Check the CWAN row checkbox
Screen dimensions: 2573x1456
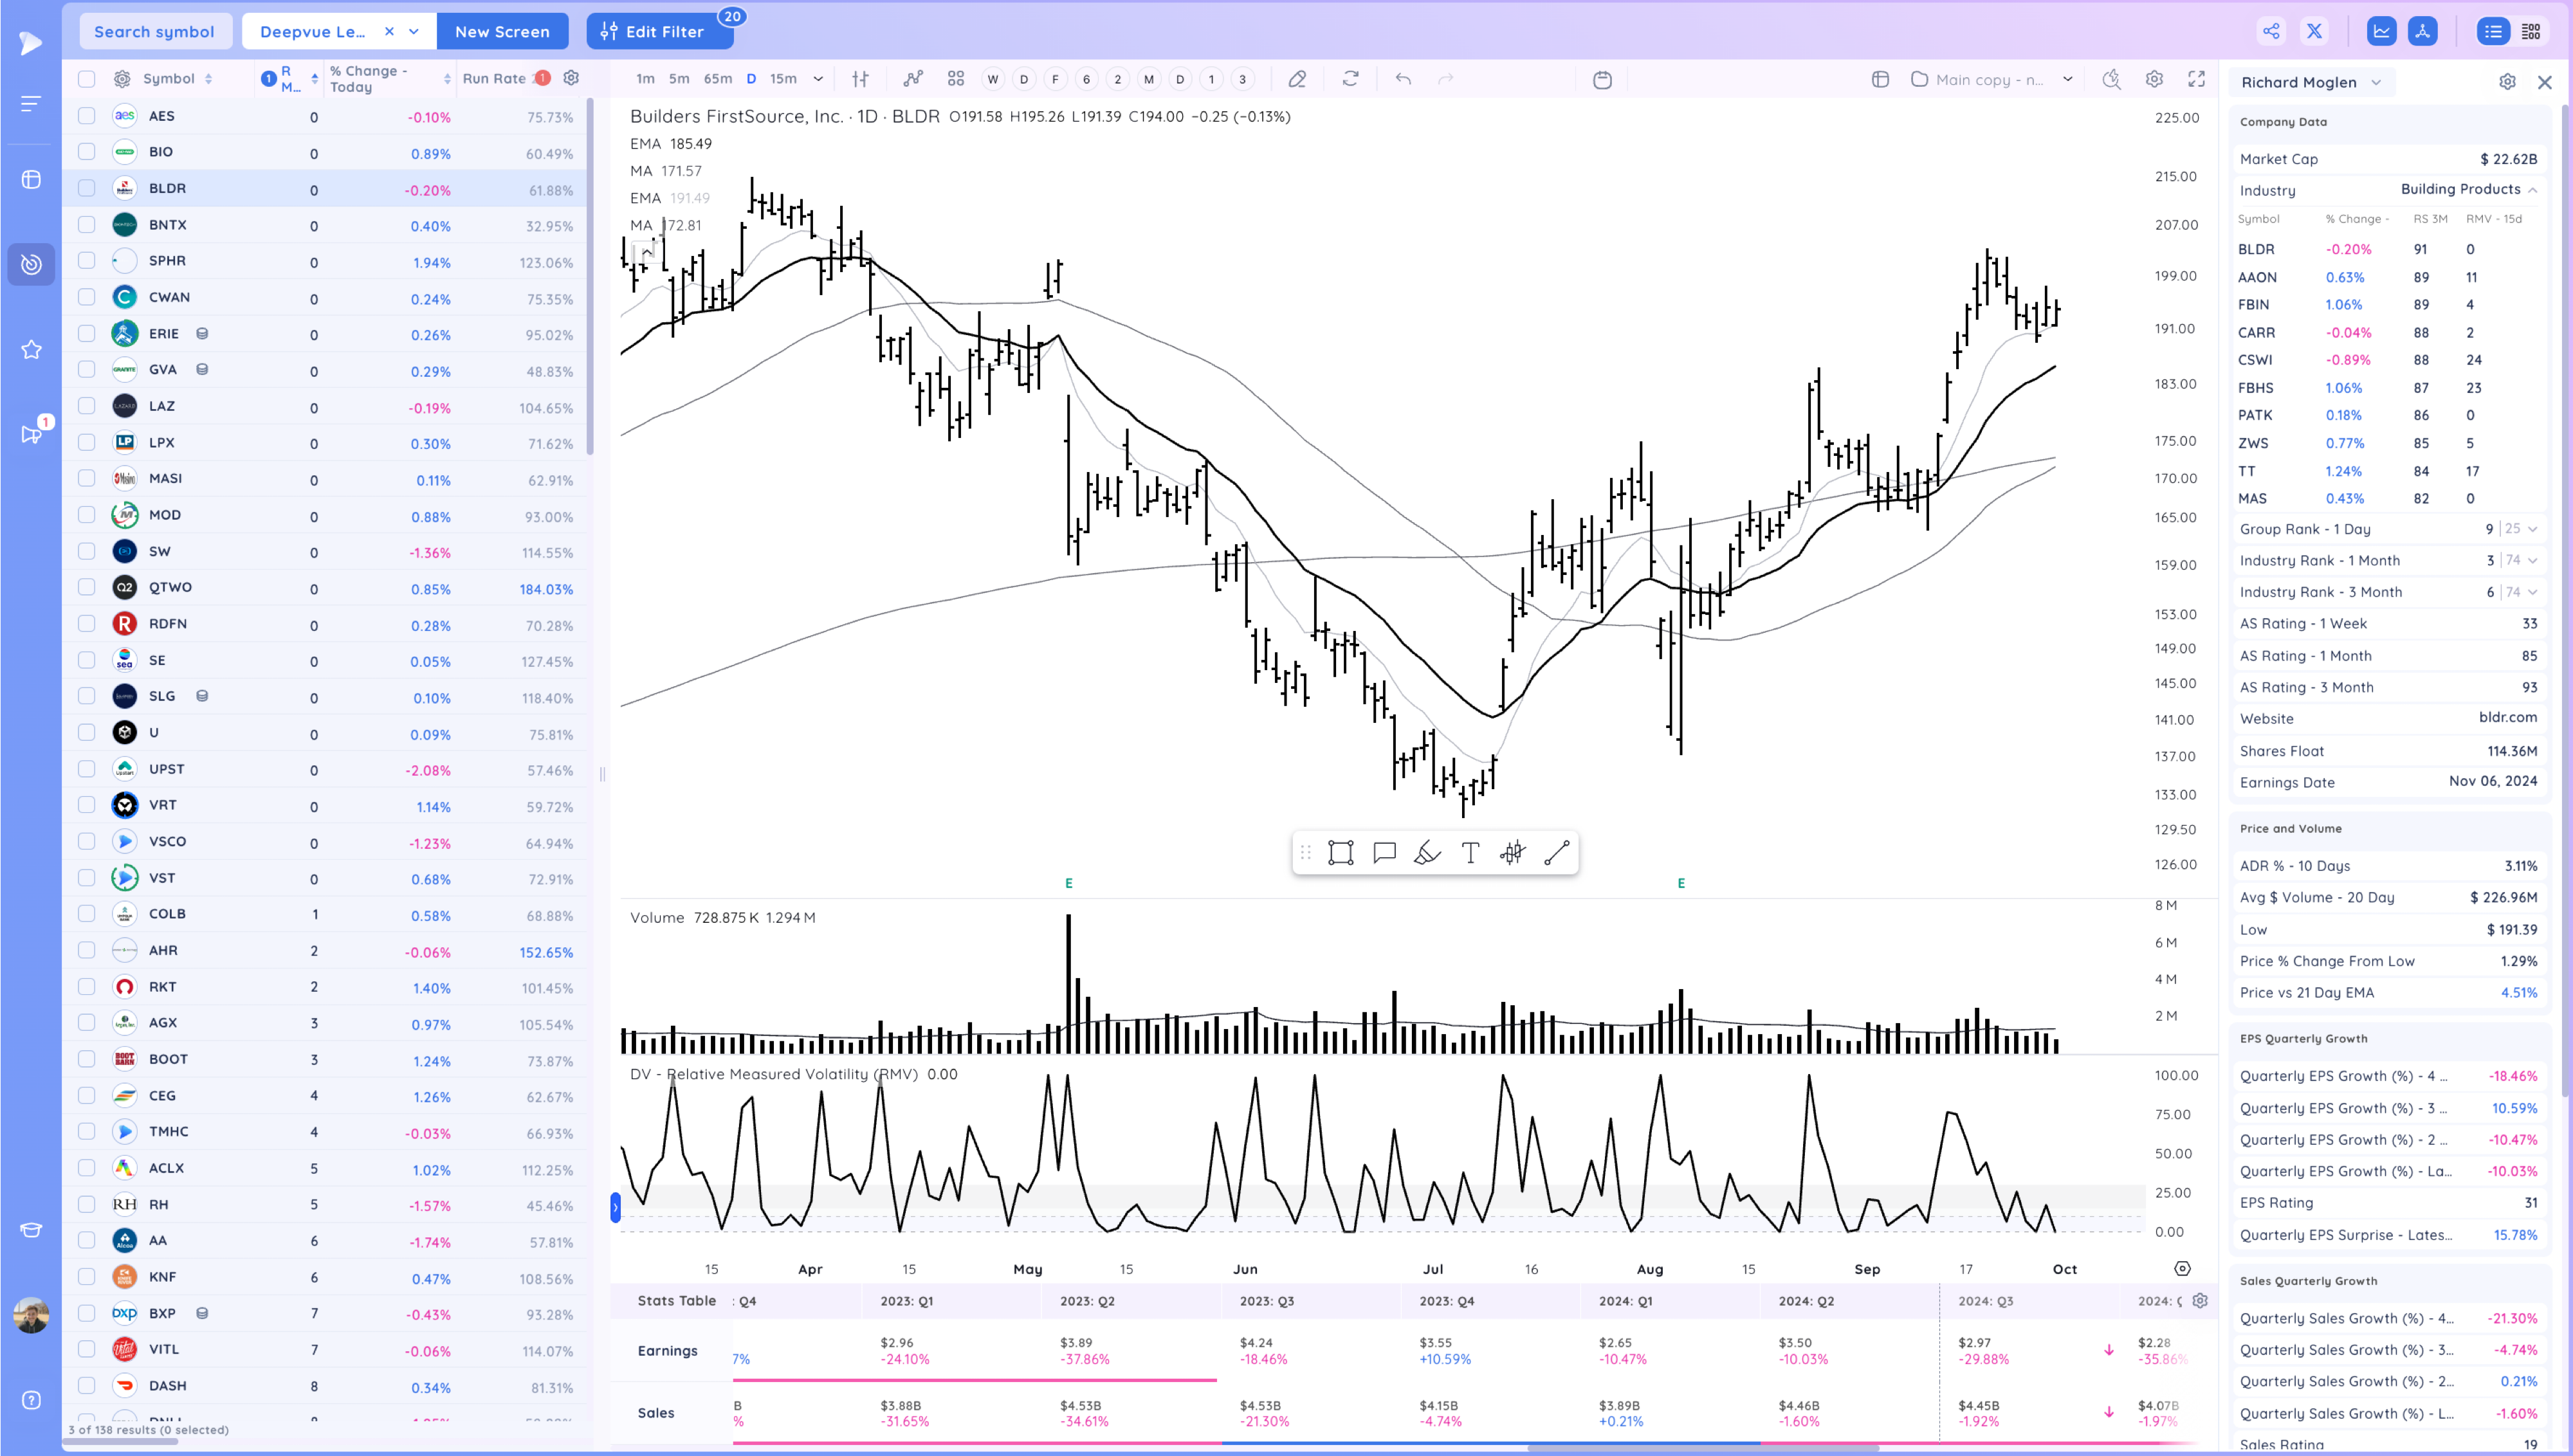click(x=87, y=297)
